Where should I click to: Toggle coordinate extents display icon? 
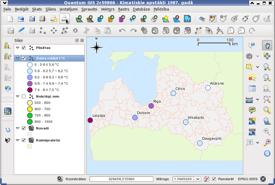pos(60,179)
